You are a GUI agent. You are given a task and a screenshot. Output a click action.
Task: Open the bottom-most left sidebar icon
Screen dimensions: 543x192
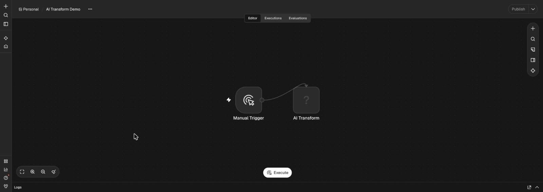click(x=6, y=186)
